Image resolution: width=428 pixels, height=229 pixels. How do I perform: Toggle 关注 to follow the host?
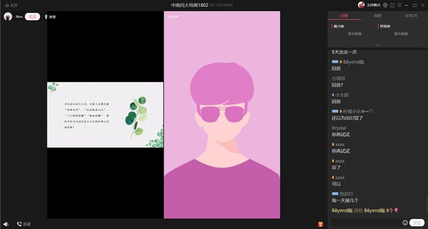pyautogui.click(x=32, y=17)
